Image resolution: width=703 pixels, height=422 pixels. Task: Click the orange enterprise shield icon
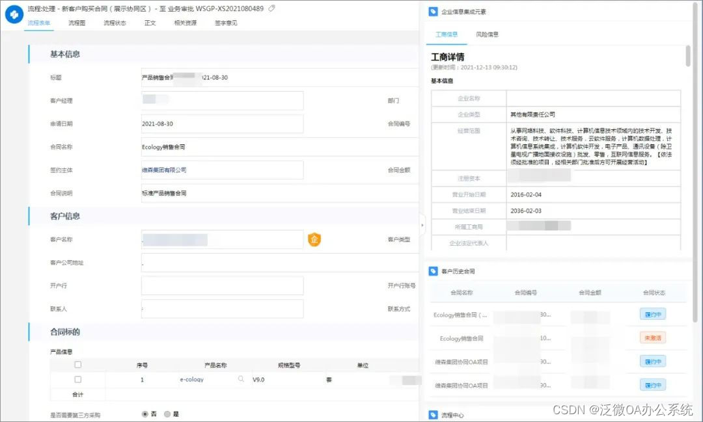pos(314,240)
